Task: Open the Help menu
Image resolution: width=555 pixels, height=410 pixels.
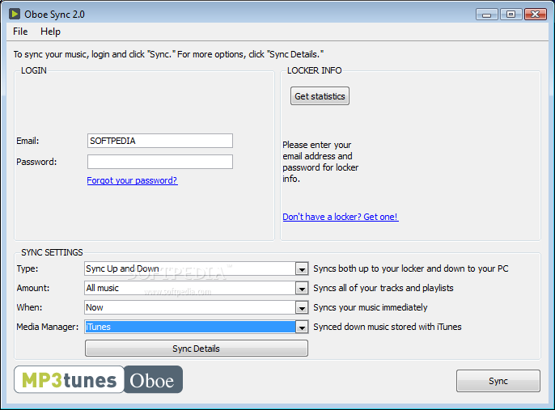Action: [x=50, y=32]
